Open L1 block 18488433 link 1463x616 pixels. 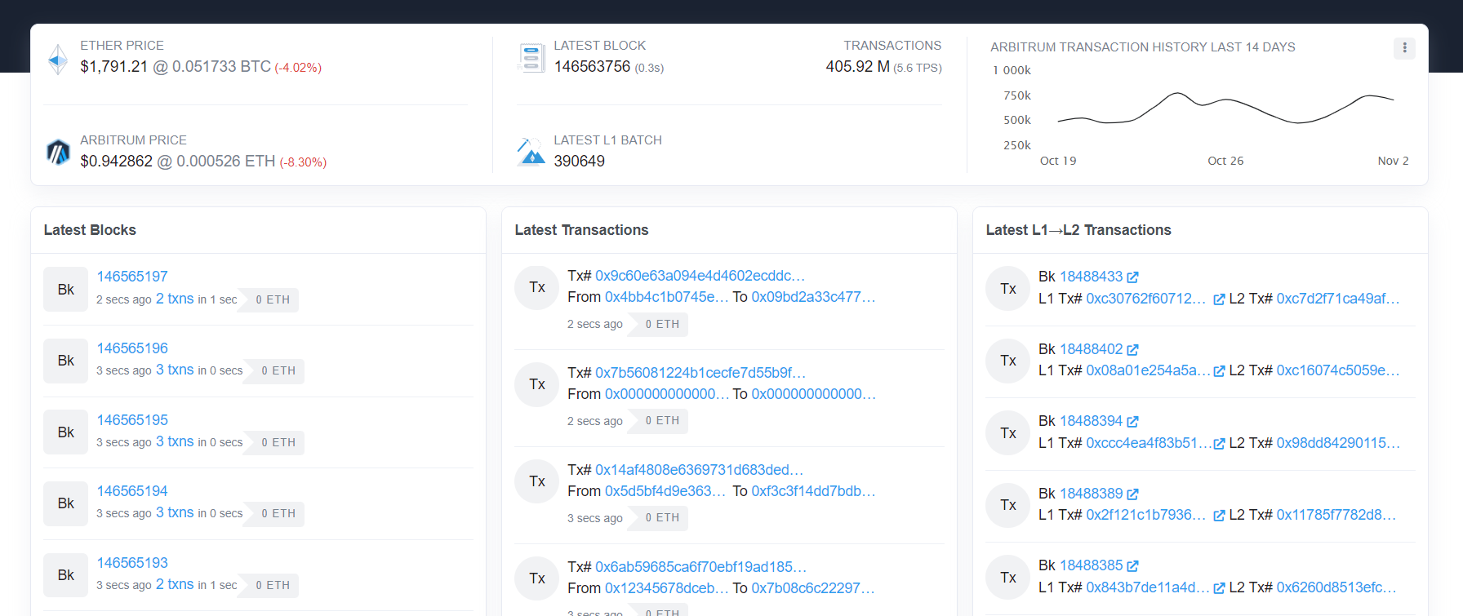click(1092, 277)
